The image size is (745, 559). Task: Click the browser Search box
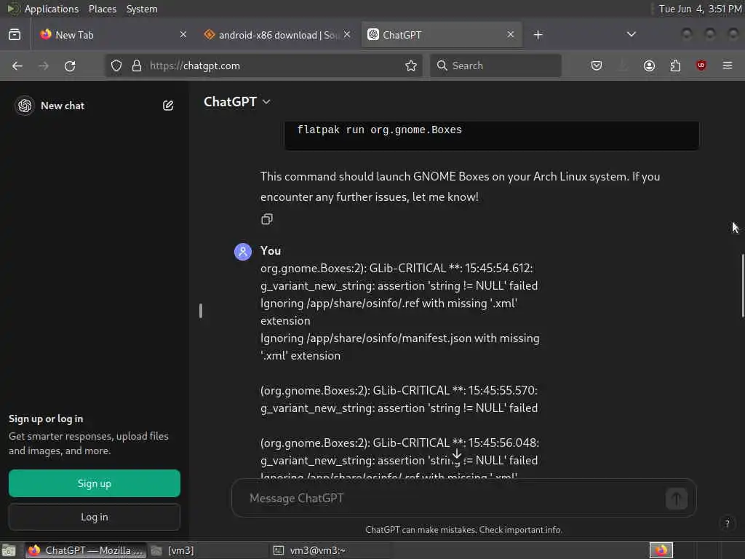point(495,66)
